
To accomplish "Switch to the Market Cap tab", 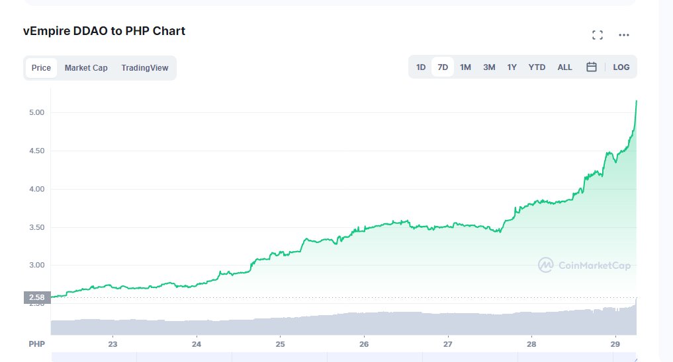I will (86, 67).
